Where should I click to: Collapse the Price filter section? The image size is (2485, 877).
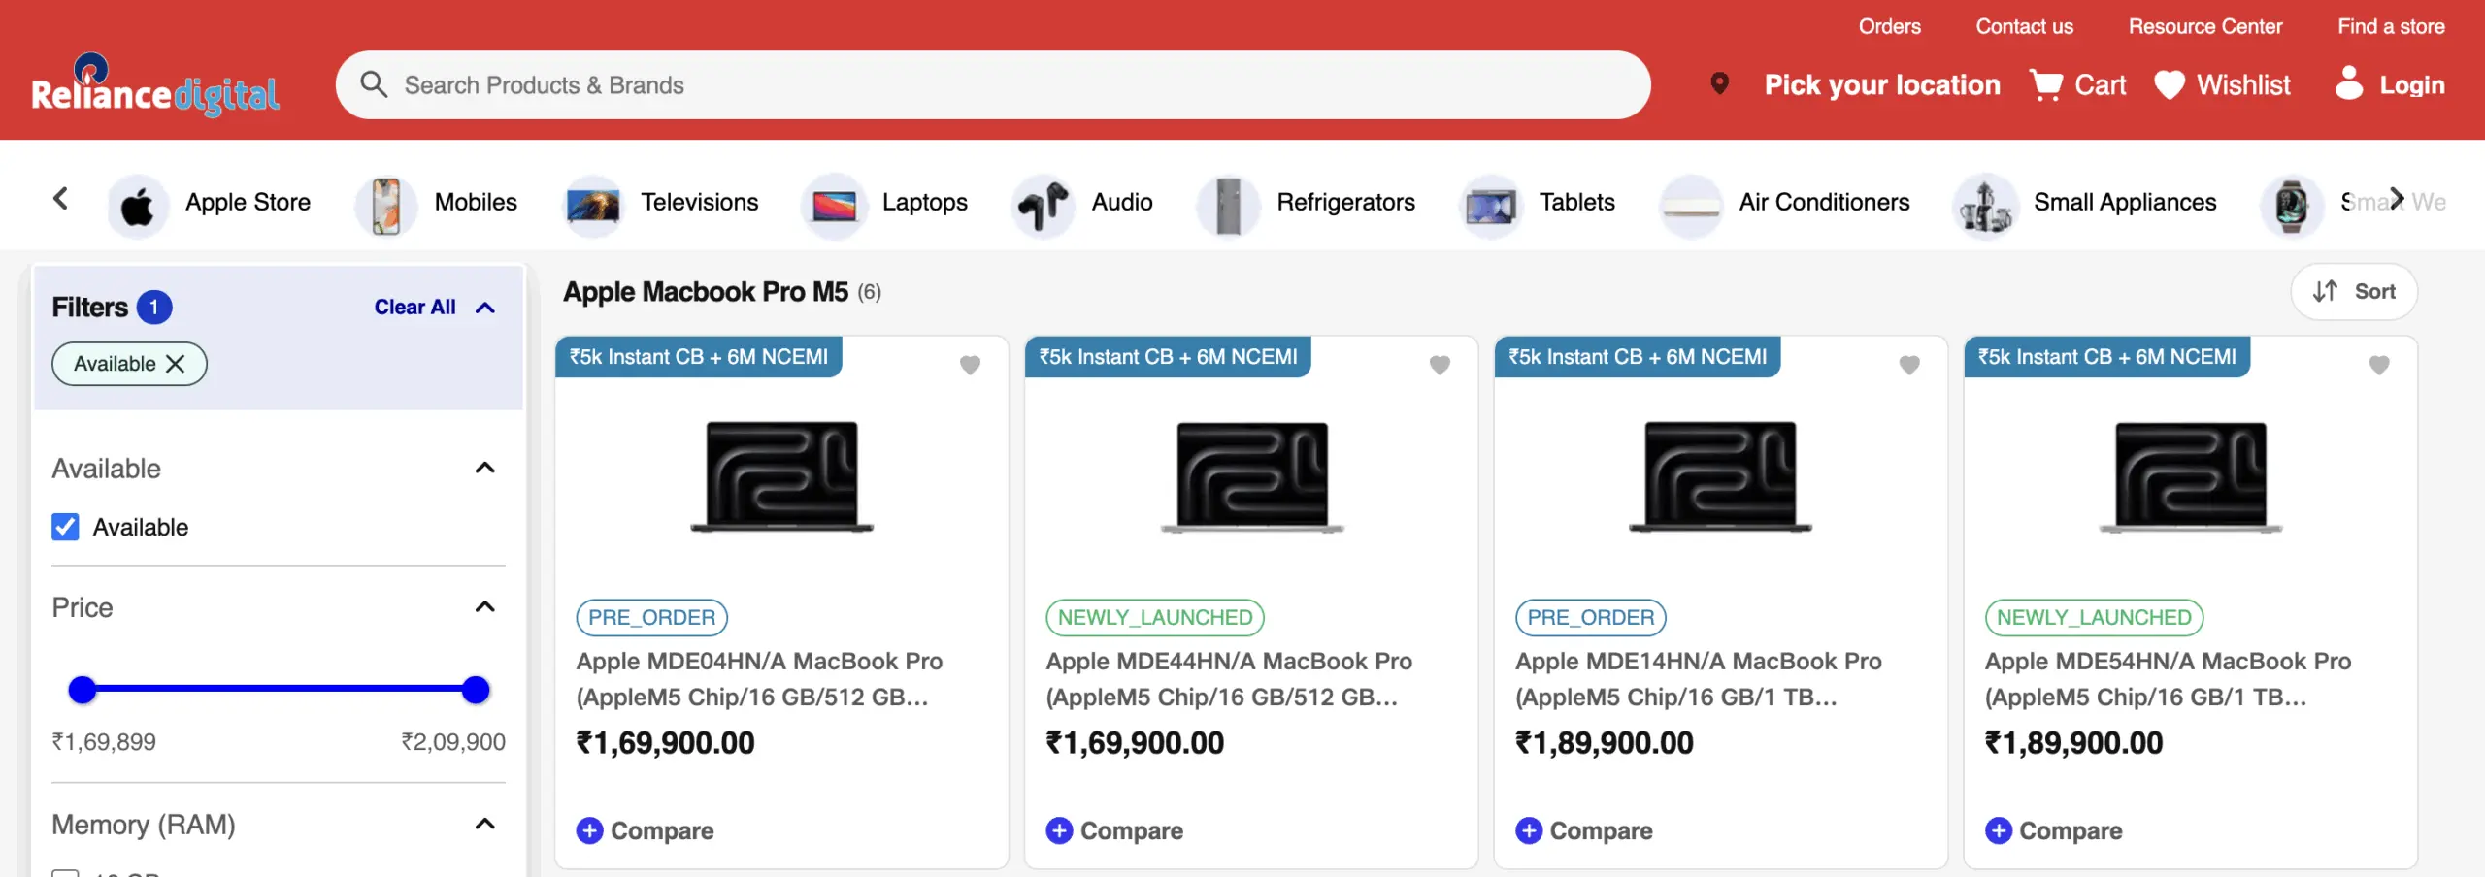click(x=485, y=607)
